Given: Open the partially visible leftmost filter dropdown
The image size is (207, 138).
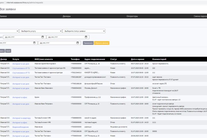Looking at the screenshot, I should click(x=9, y=31).
